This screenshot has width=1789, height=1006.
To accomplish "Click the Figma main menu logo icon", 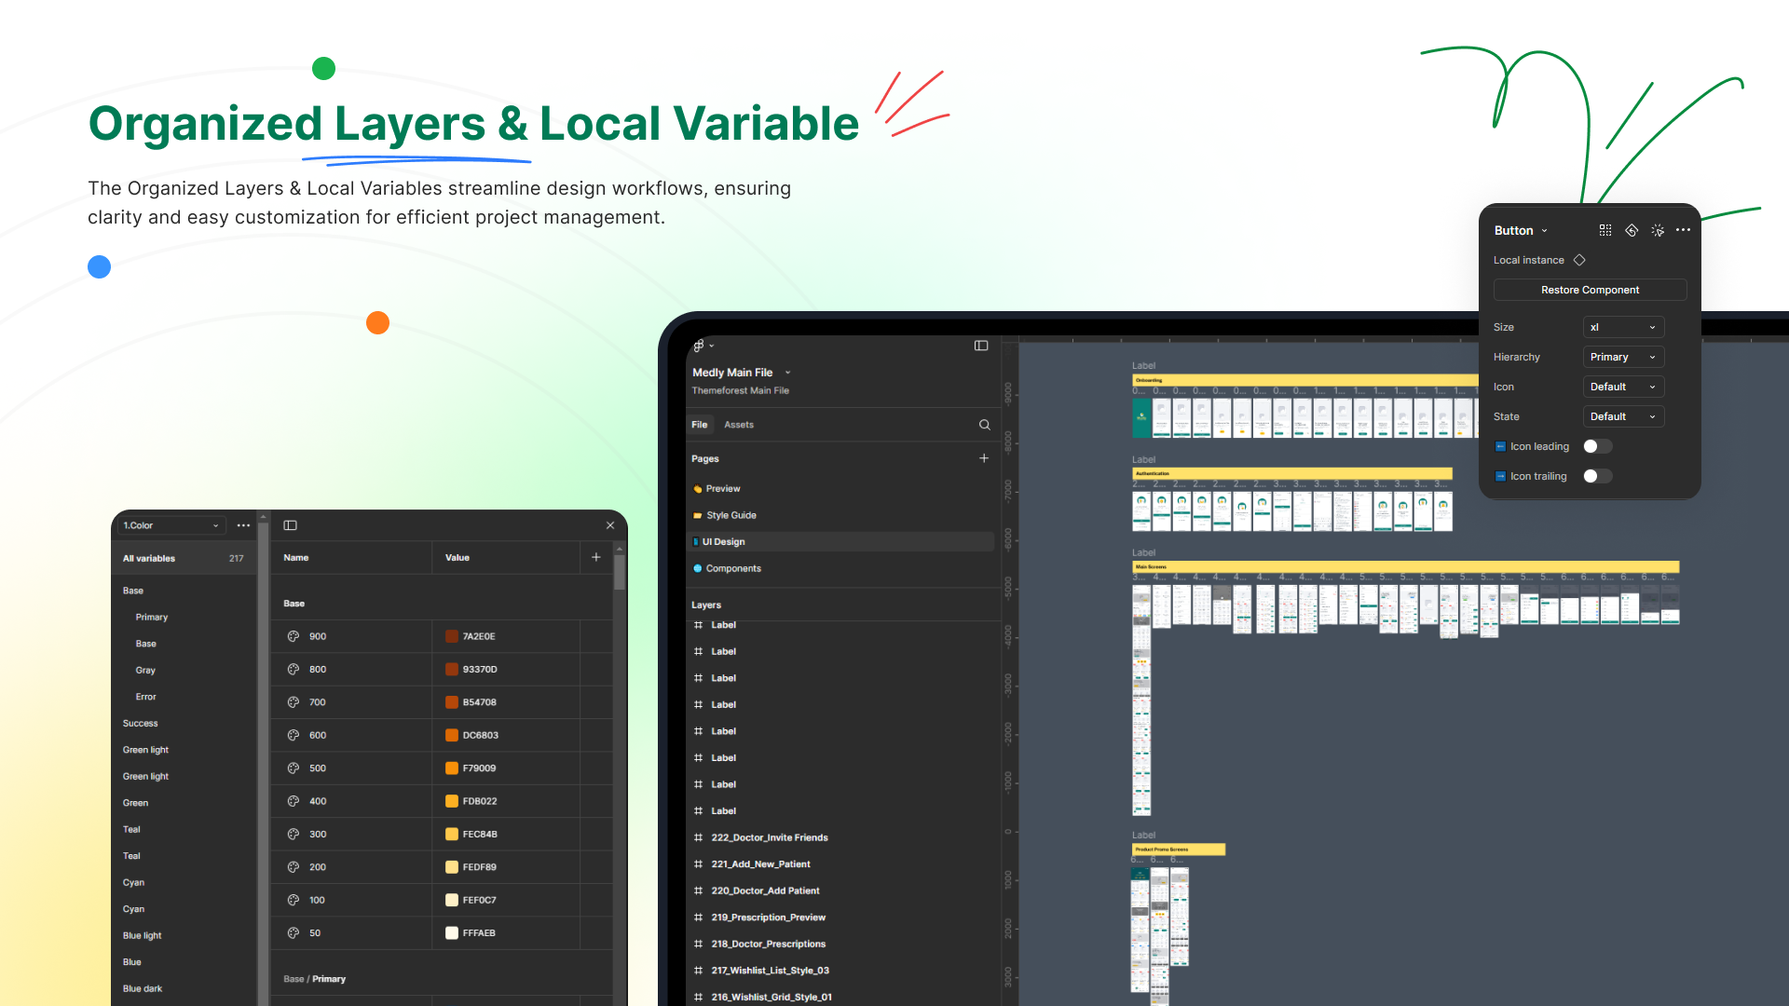I will click(x=699, y=346).
